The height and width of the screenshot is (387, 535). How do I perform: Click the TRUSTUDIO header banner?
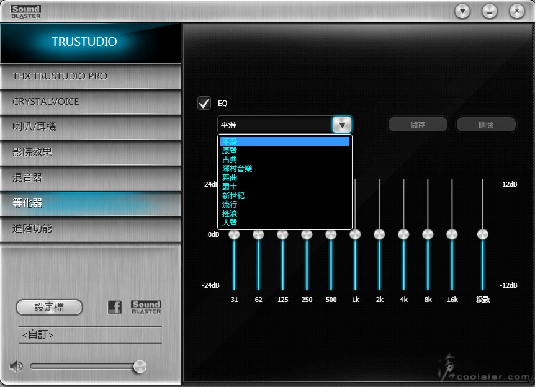(x=91, y=42)
